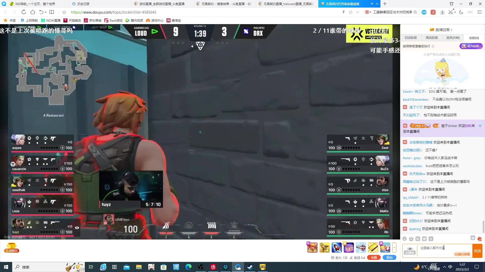
Task: Expand the gift list up-arrow button
Action: 394,248
